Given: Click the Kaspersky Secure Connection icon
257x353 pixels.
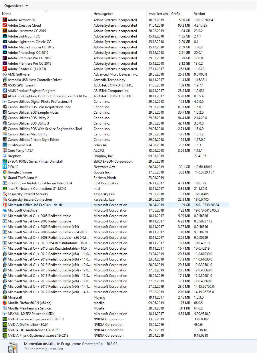Looking at the screenshot, I should [5, 200].
